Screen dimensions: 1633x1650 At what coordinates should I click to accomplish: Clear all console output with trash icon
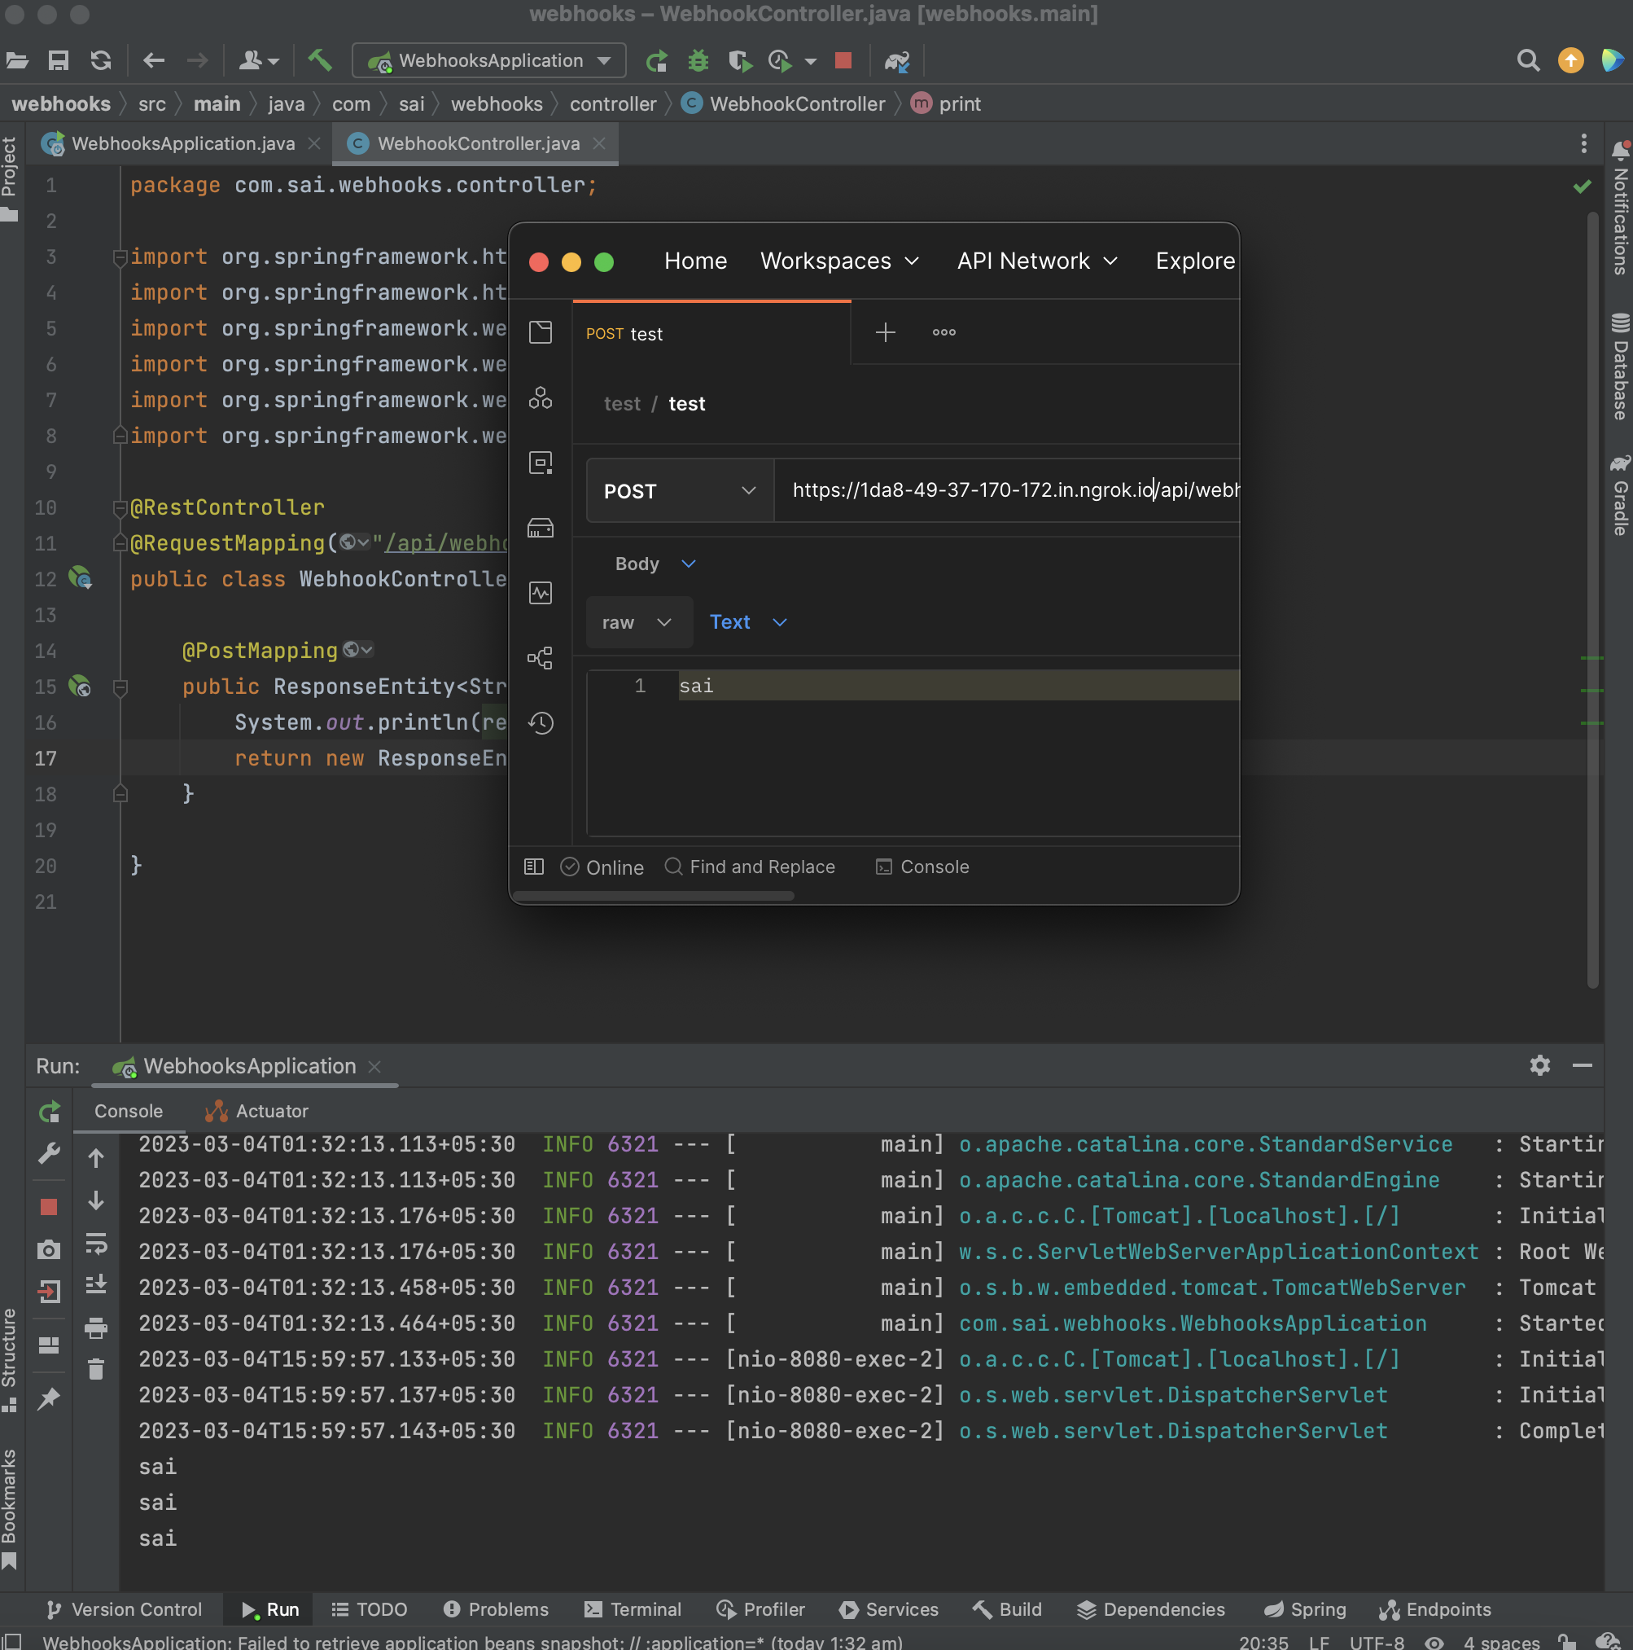pyautogui.click(x=96, y=1369)
